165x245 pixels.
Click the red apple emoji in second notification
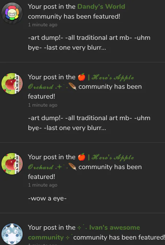[82, 77]
